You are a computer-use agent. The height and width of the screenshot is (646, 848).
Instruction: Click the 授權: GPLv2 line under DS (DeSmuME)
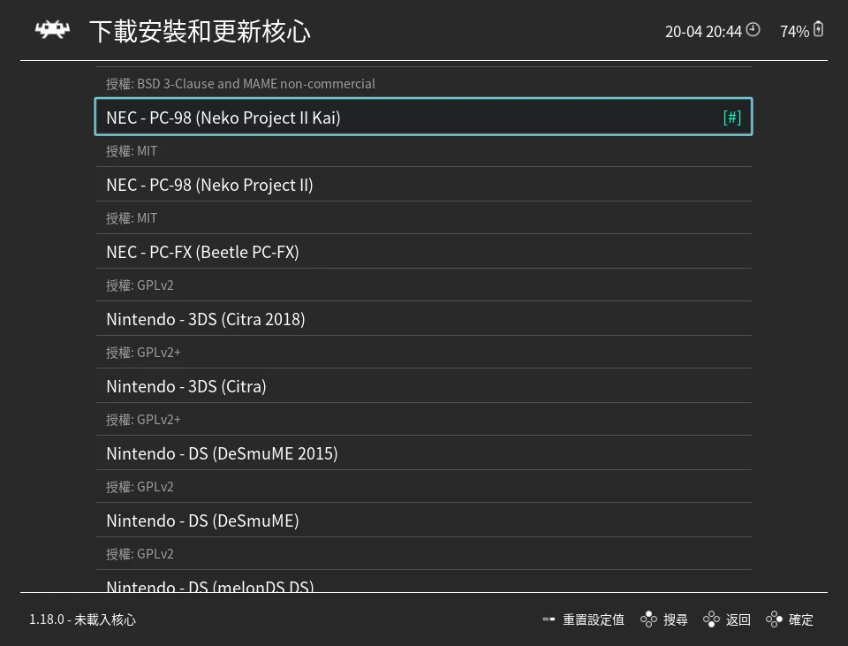click(140, 553)
